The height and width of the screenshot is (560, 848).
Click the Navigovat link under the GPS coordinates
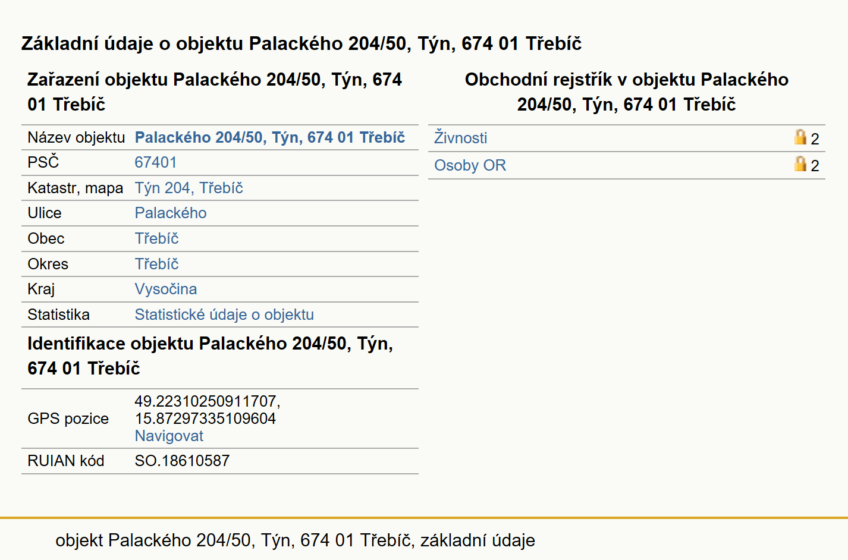(x=169, y=436)
